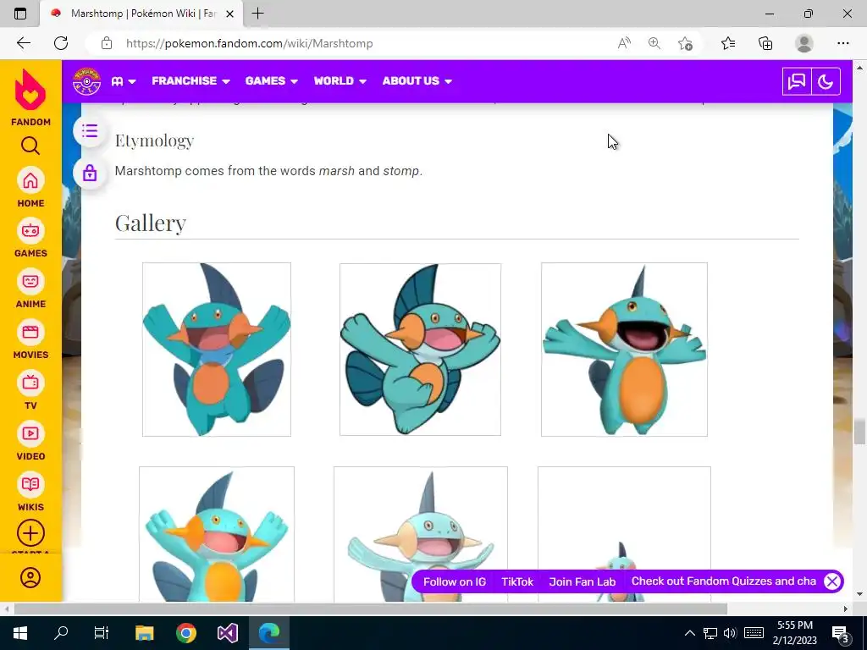This screenshot has width=867, height=650.
Task: Click the Pokémon Wiki logo
Action: [x=87, y=81]
